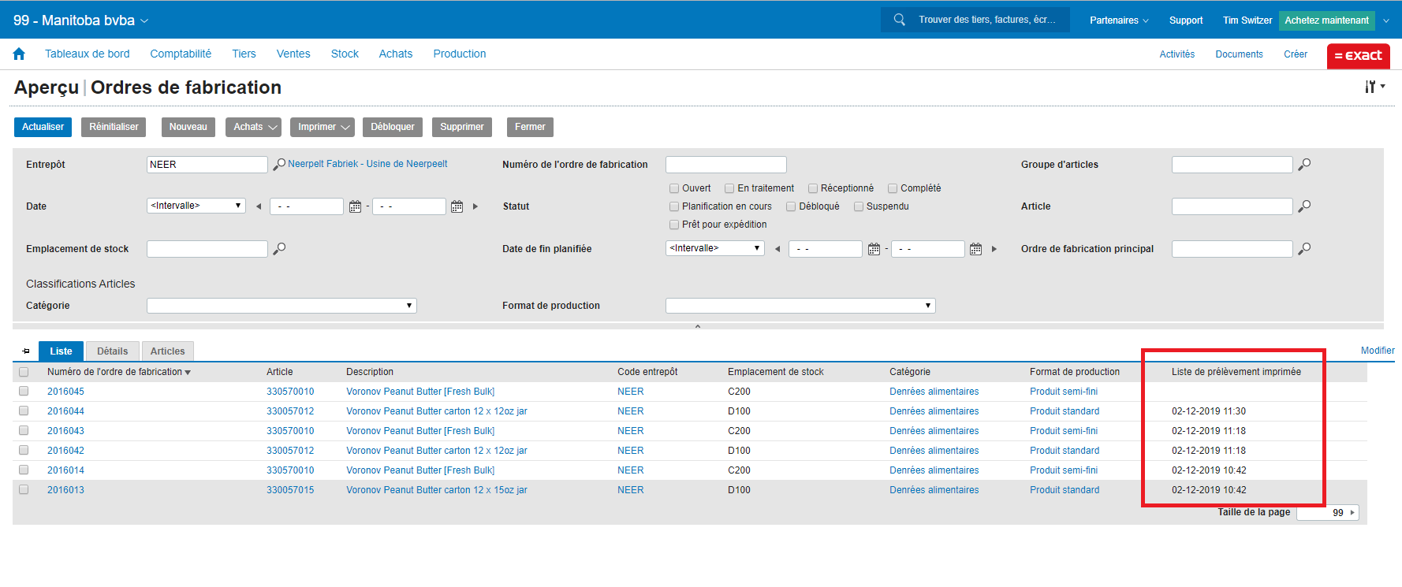
Task: Go to next Date interval arrow
Action: 475,206
